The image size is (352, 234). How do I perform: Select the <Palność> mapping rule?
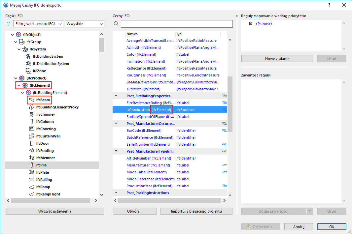264,24
